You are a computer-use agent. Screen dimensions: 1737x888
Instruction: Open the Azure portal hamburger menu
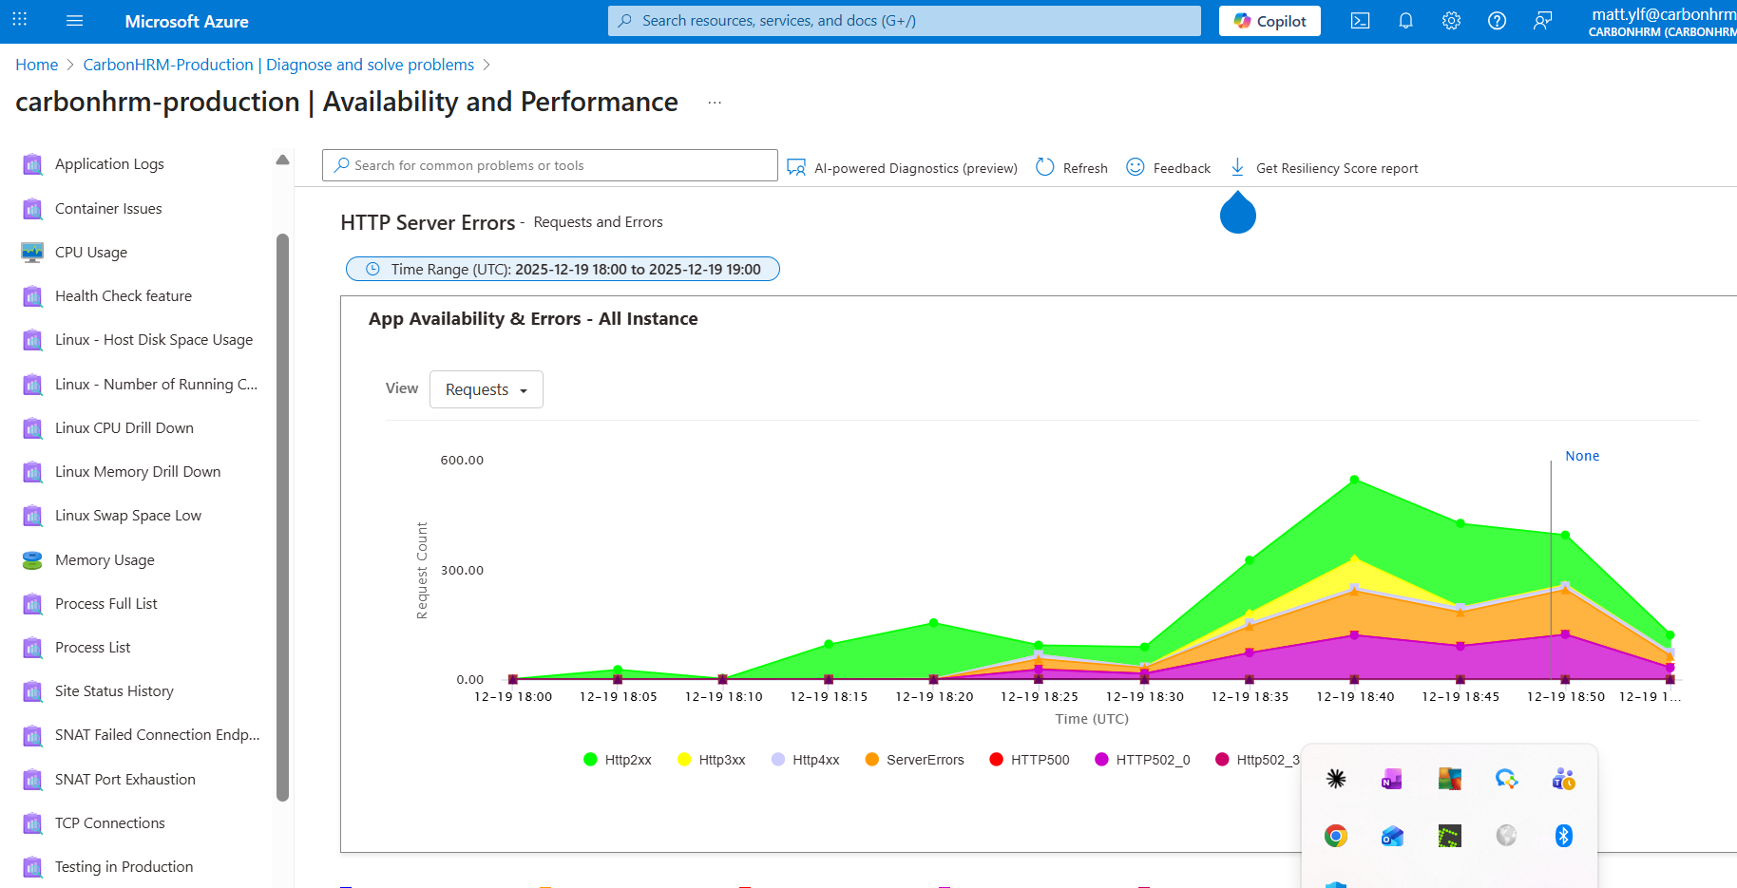pyautogui.click(x=75, y=21)
